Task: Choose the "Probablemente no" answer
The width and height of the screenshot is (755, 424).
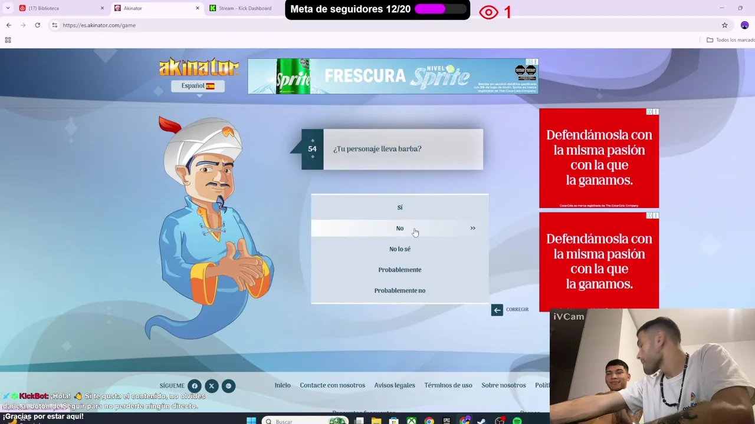Action: tap(399, 290)
